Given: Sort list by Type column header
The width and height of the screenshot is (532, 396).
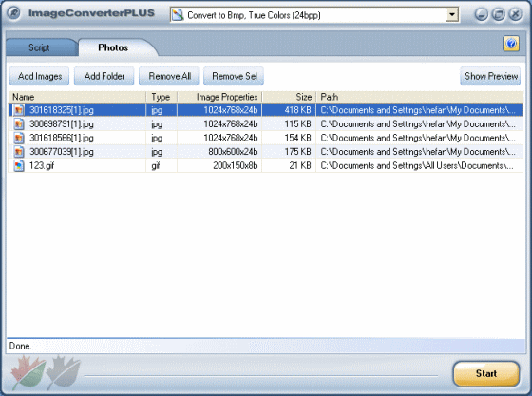Looking at the screenshot, I should click(x=161, y=97).
